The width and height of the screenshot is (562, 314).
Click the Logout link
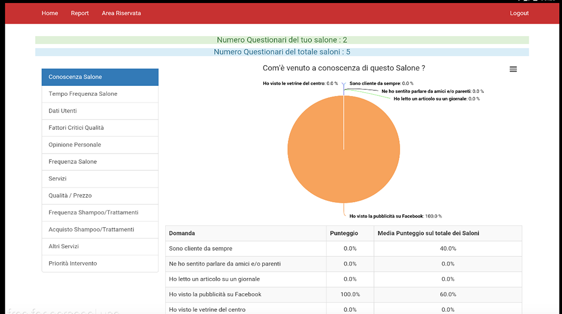tap(519, 13)
